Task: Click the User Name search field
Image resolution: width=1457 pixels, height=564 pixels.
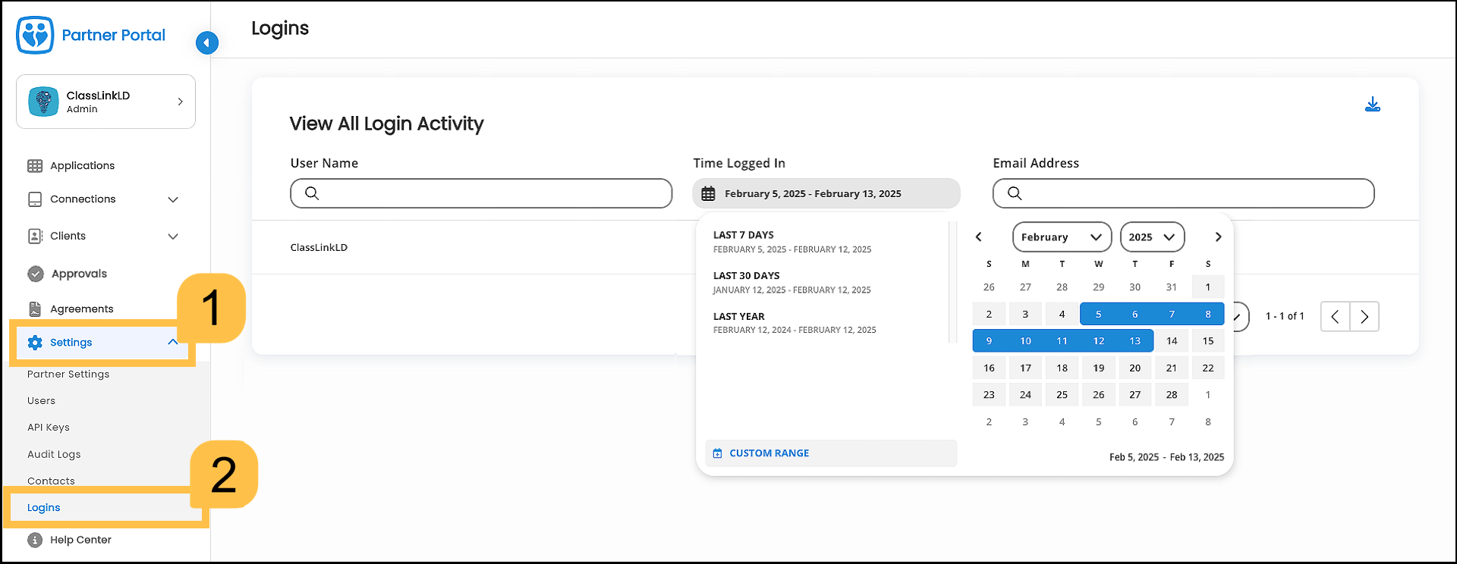Action: [481, 193]
